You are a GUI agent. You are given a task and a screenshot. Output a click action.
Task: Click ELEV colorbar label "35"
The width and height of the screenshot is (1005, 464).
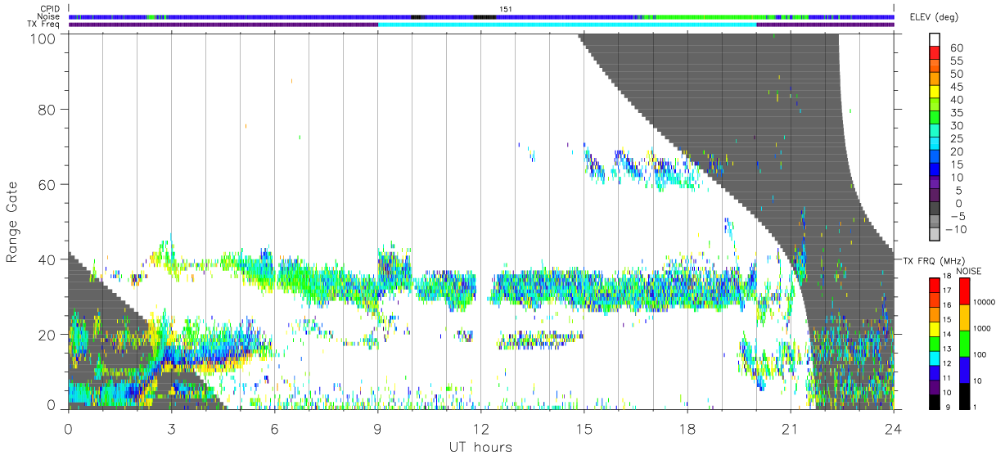pos(956,113)
